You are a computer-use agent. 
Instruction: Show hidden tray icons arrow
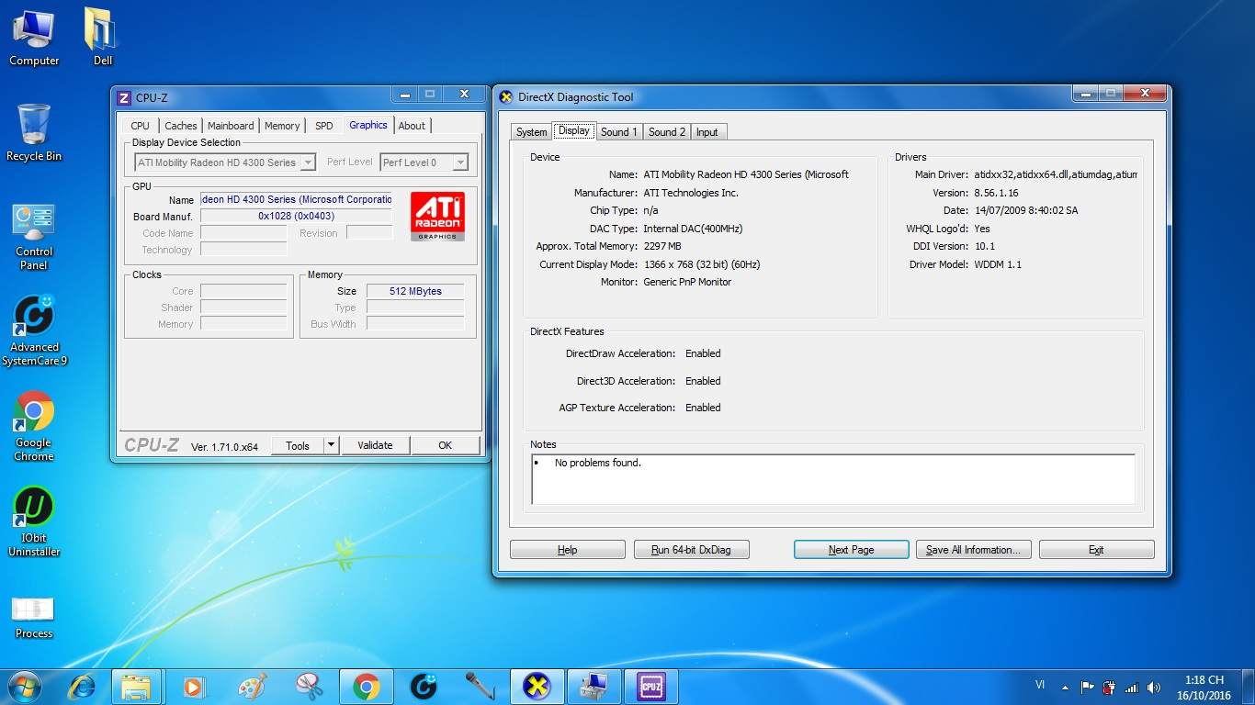coord(1065,687)
